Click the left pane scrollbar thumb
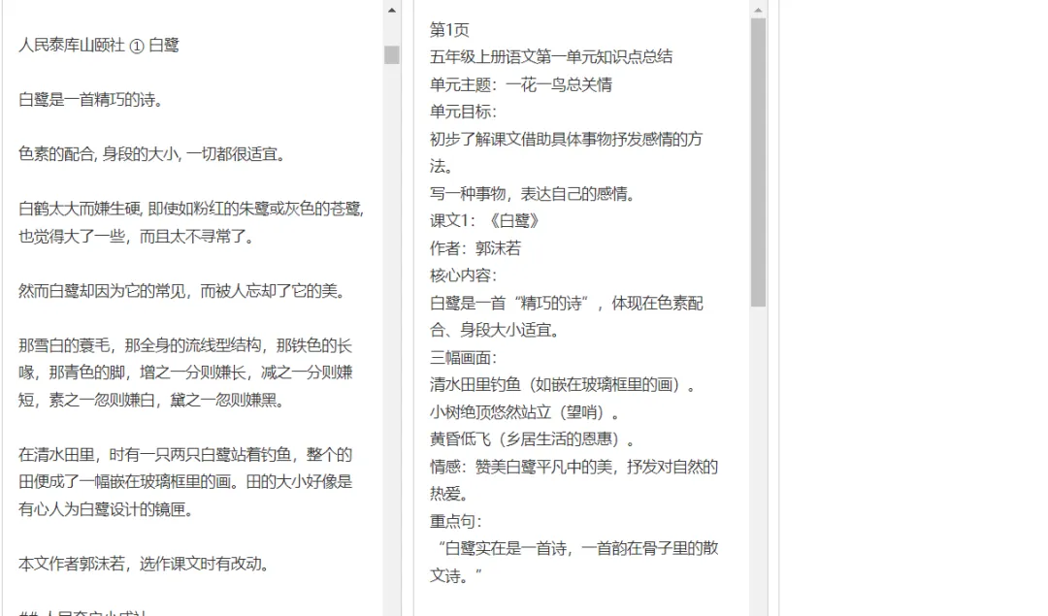The image size is (1048, 616). (x=392, y=54)
